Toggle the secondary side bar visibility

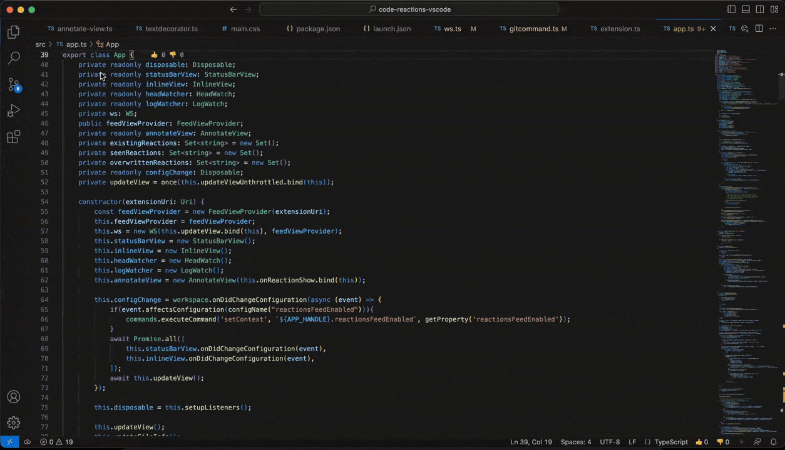(760, 9)
